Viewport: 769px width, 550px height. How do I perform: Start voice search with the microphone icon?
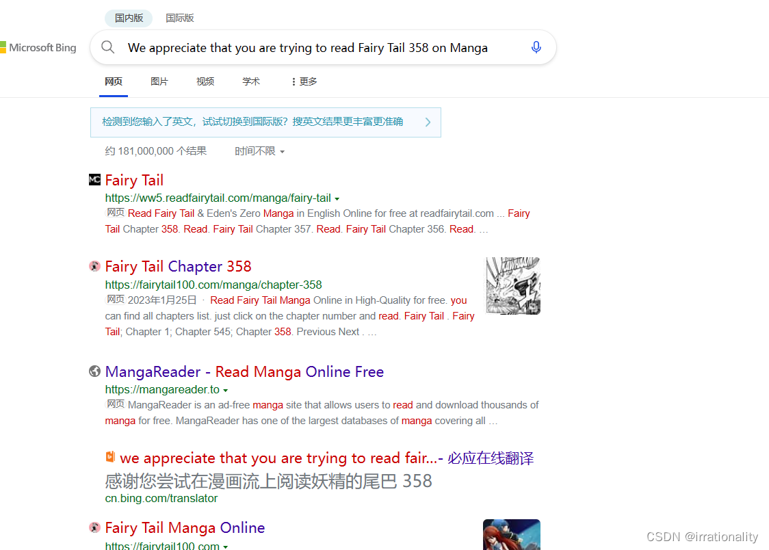coord(536,47)
